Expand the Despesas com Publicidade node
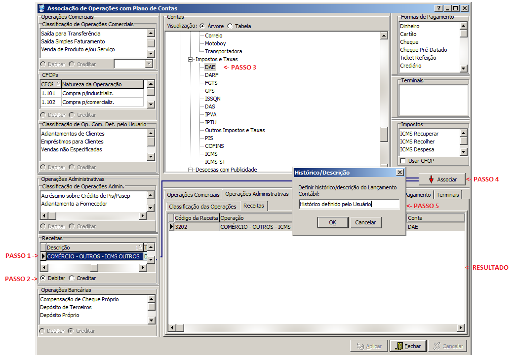 pyautogui.click(x=190, y=170)
